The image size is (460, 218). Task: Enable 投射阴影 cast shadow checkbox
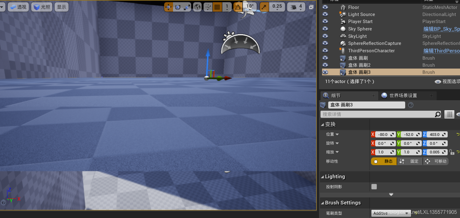[374, 187]
